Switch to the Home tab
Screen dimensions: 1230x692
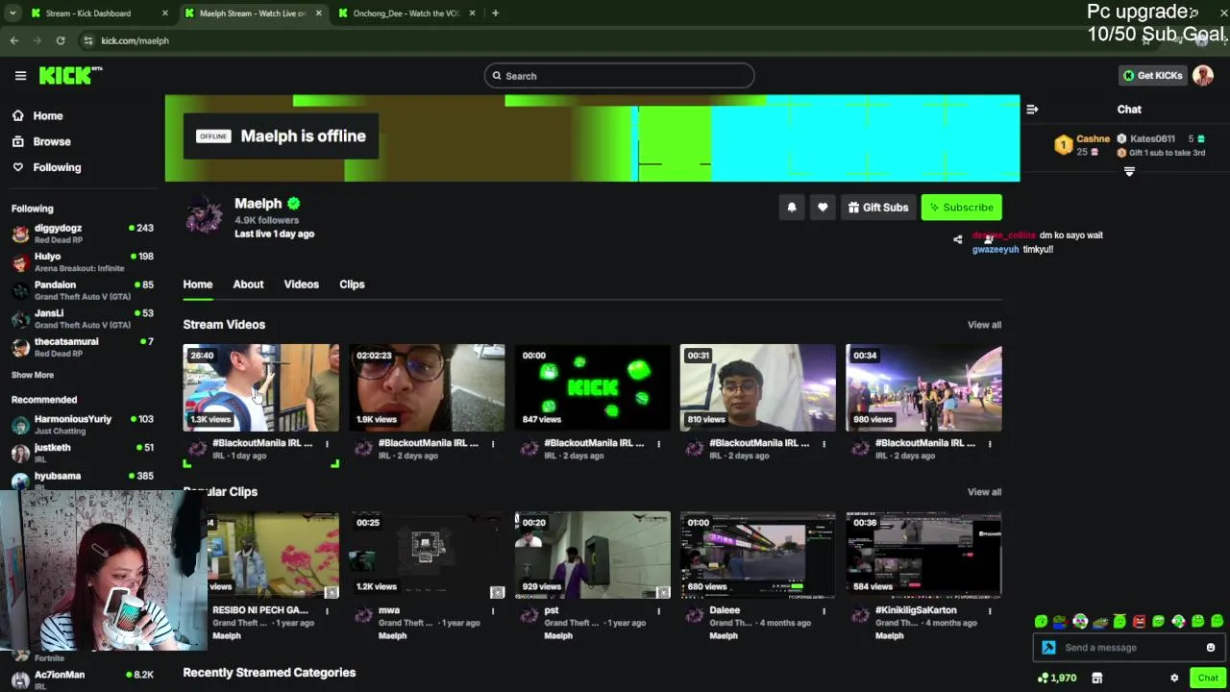[x=198, y=284]
